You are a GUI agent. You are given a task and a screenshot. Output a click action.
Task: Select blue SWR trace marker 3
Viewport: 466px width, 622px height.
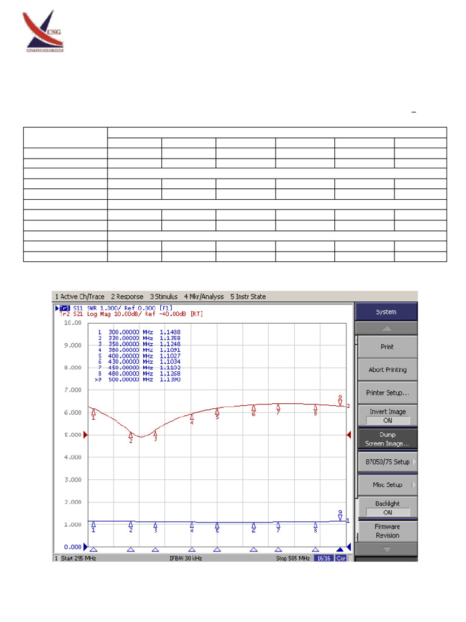155,528
